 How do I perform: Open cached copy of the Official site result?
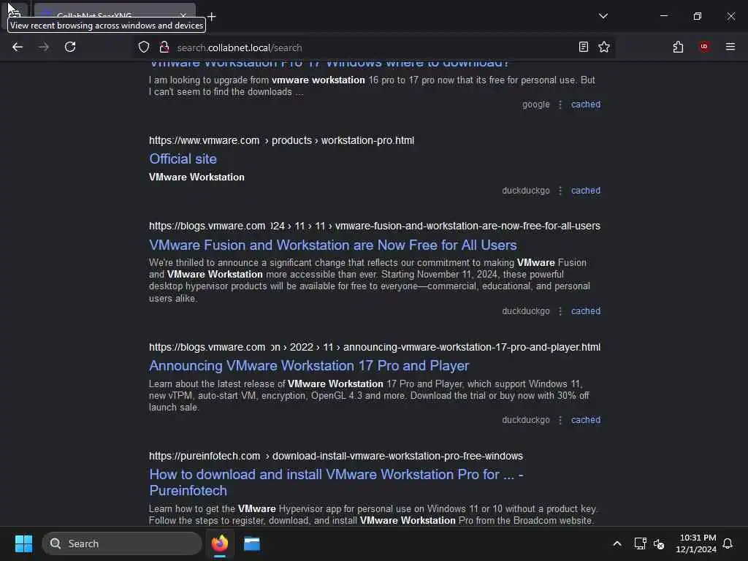coord(586,191)
